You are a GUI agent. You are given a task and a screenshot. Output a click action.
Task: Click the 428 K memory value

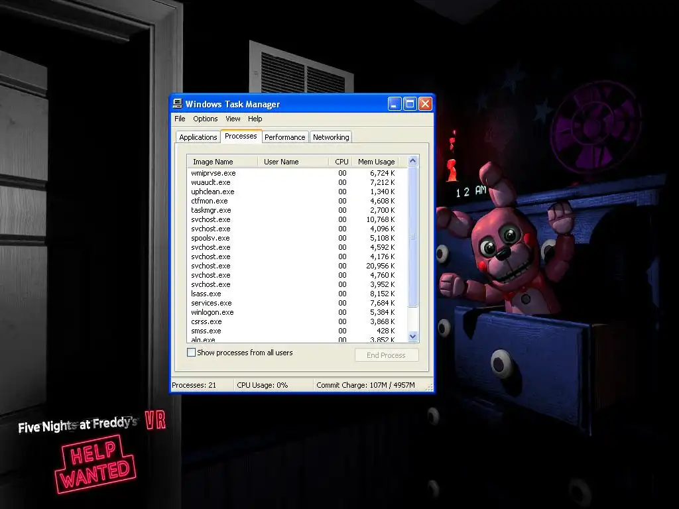pyautogui.click(x=385, y=331)
